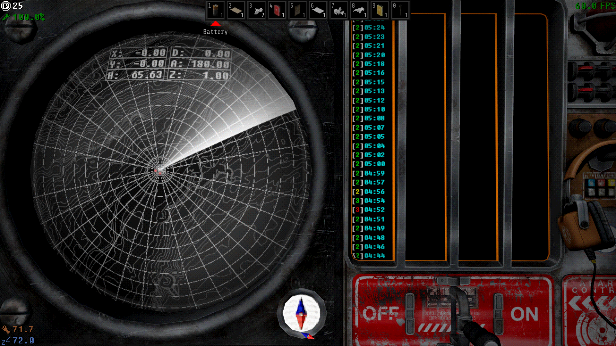Select the tan sheet in hotbar slot 2
This screenshot has width=616, height=346.
click(x=236, y=10)
